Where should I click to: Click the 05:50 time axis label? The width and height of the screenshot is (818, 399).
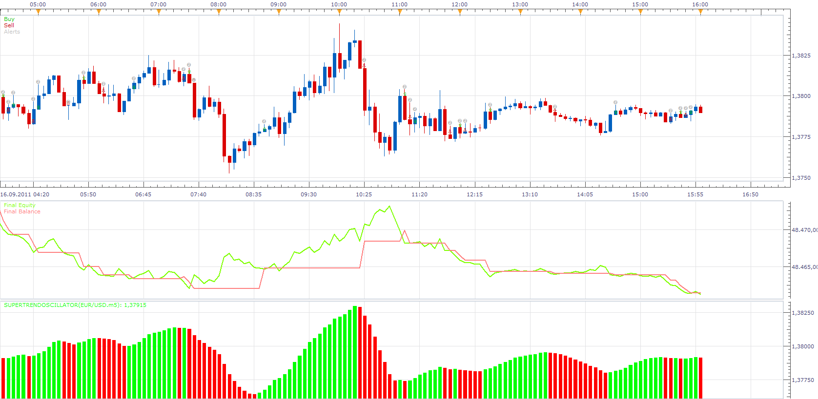[x=88, y=194]
